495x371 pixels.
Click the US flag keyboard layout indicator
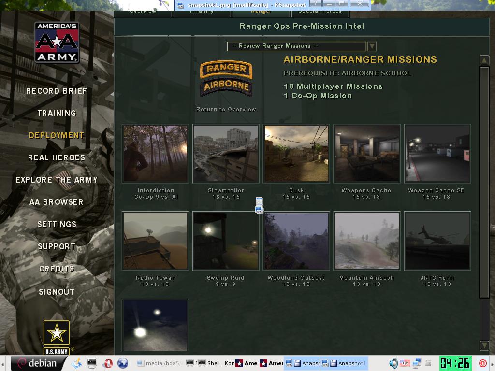click(405, 363)
